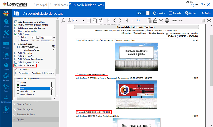Go to the next report page
Viewport: 213px width, 127px height.
tap(121, 20)
